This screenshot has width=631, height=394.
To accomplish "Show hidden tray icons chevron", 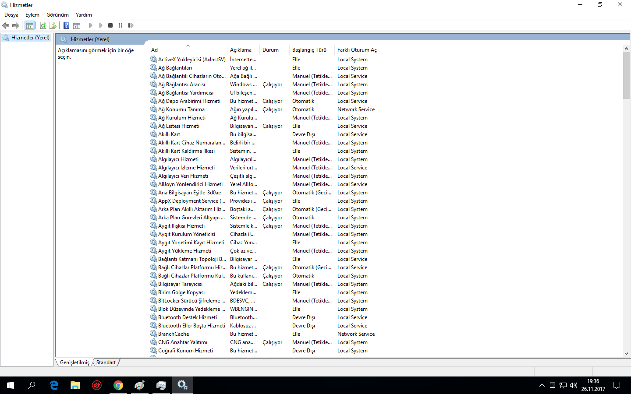I will click(x=542, y=385).
